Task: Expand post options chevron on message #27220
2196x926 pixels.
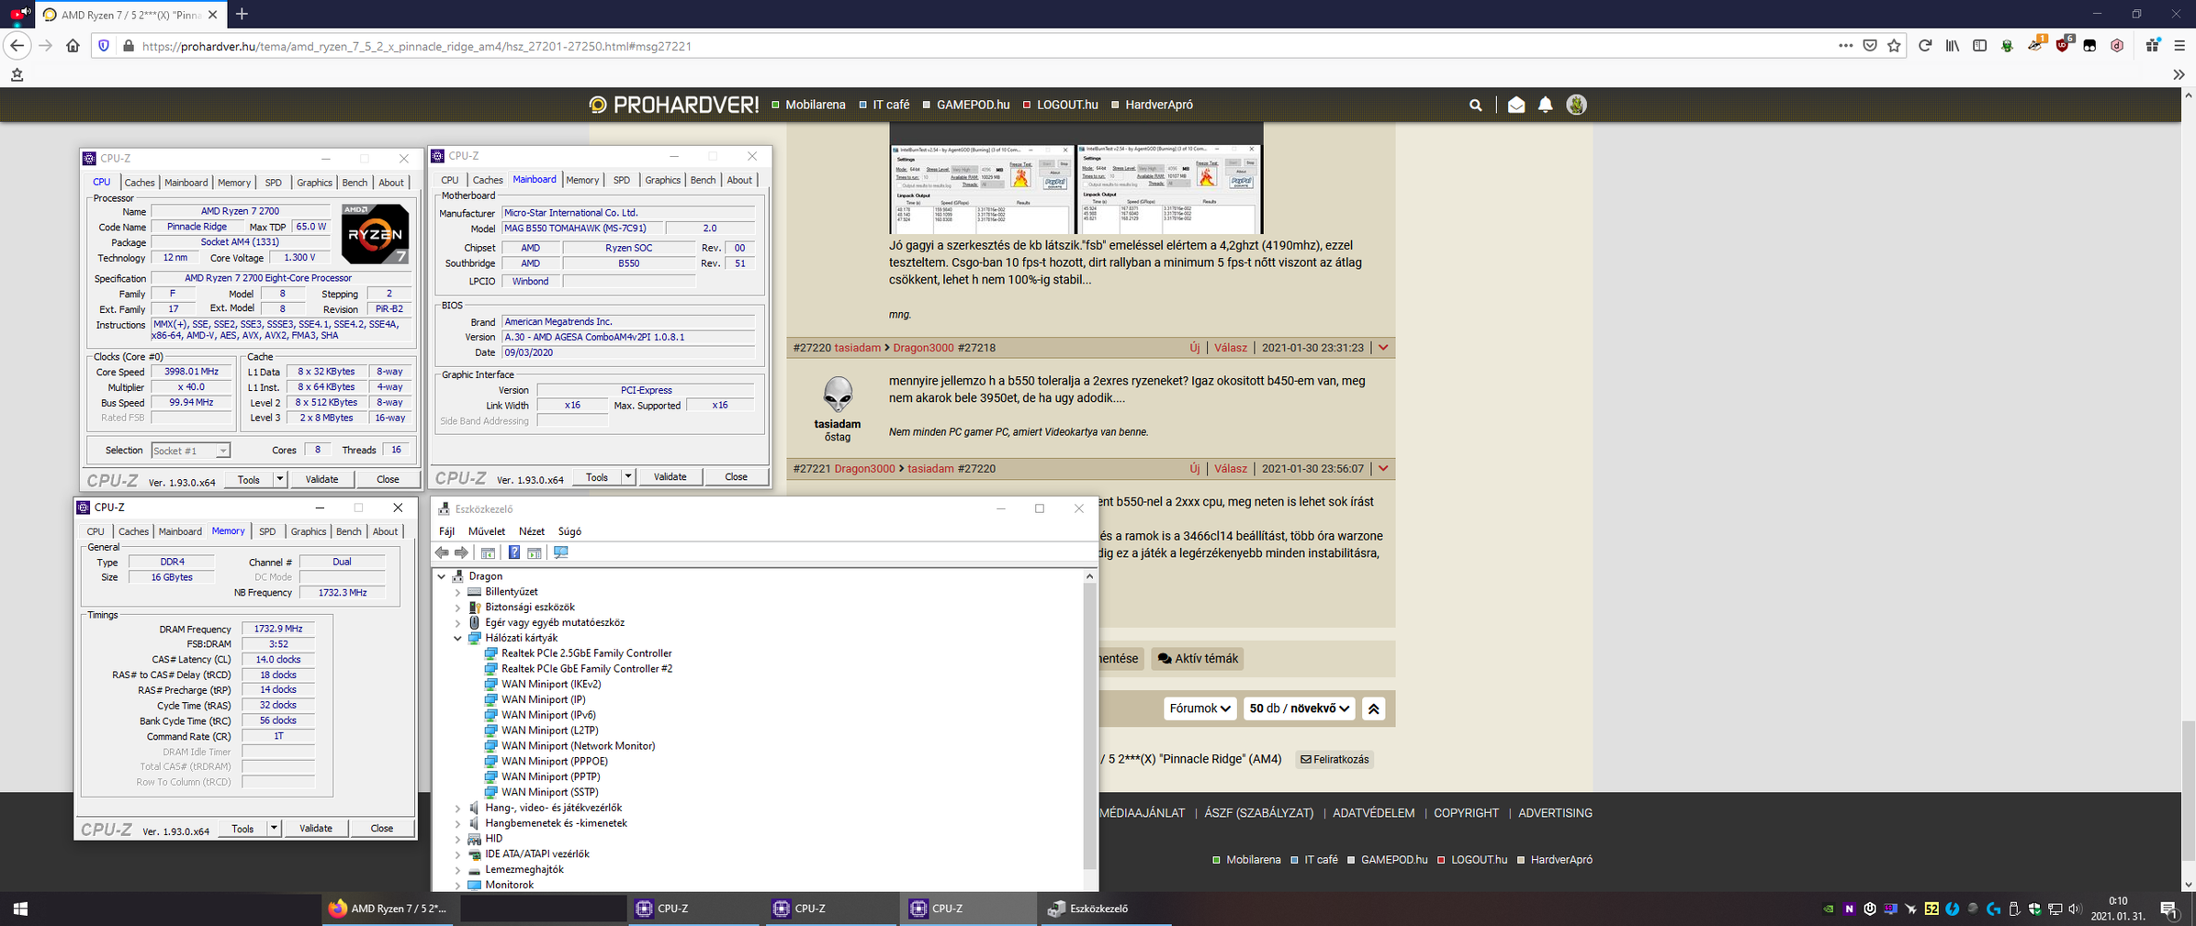Action: 1383,348
